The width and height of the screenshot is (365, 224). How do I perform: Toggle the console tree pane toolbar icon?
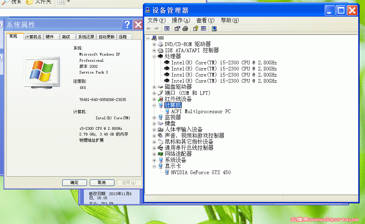167,28
